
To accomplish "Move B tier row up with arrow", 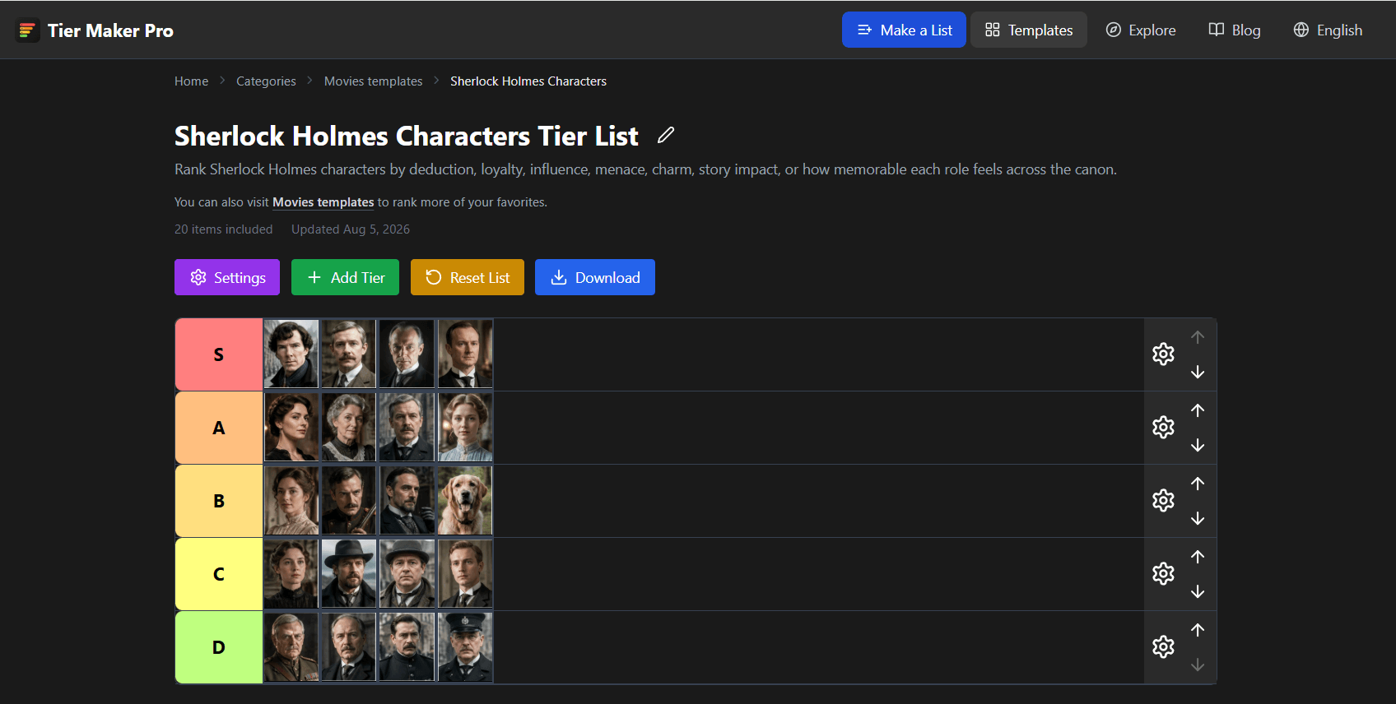I will coord(1198,483).
